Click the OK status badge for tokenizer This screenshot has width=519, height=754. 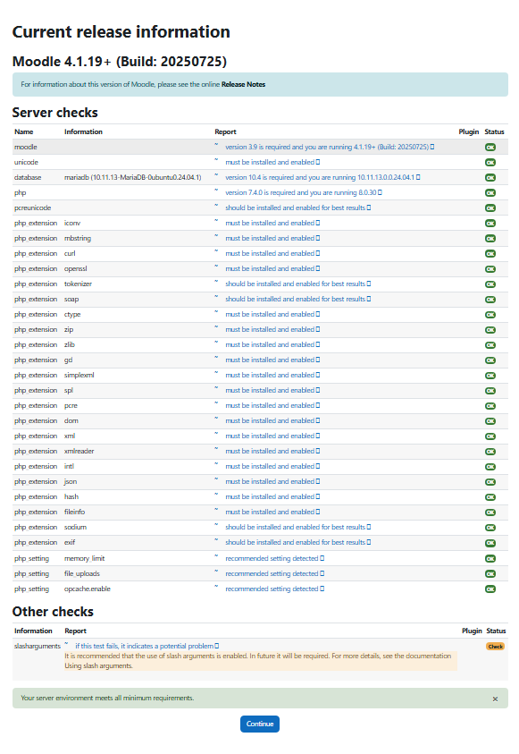pos(490,284)
